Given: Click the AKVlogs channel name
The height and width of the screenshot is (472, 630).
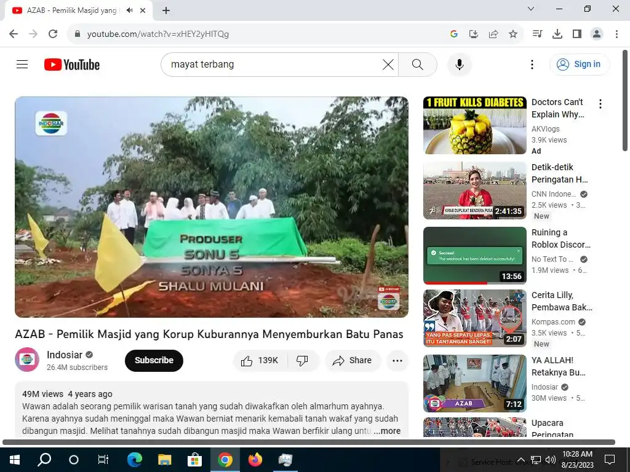Looking at the screenshot, I should [x=545, y=129].
